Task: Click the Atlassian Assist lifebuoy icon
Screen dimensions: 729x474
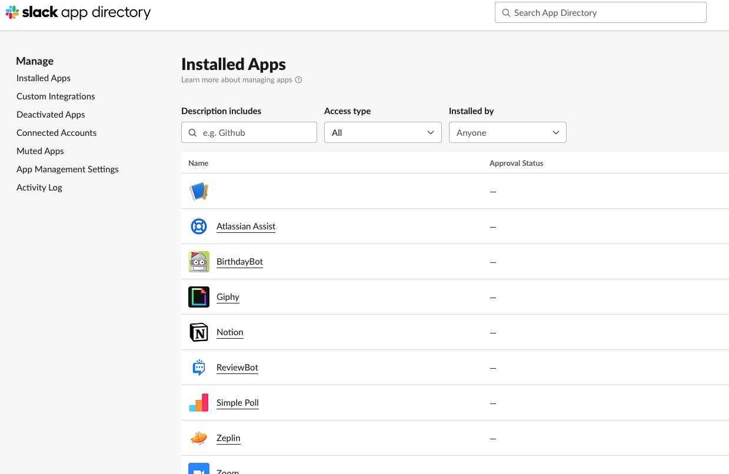Action: click(x=199, y=226)
